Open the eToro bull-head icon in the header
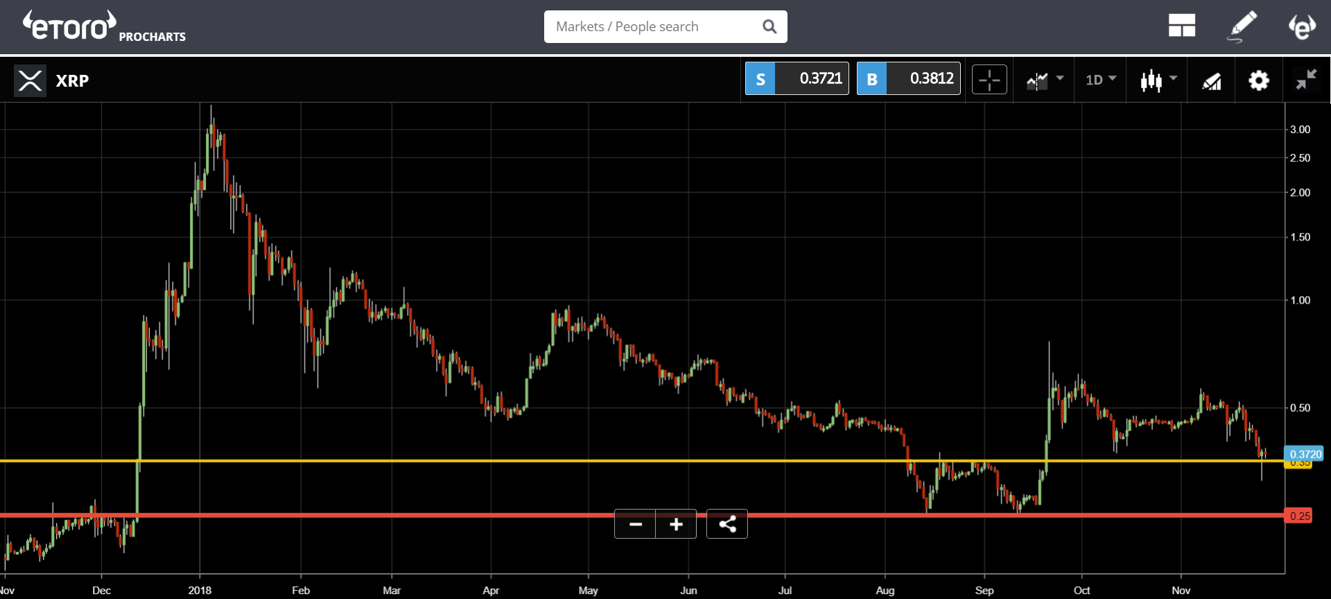The image size is (1331, 599). pyautogui.click(x=1302, y=26)
